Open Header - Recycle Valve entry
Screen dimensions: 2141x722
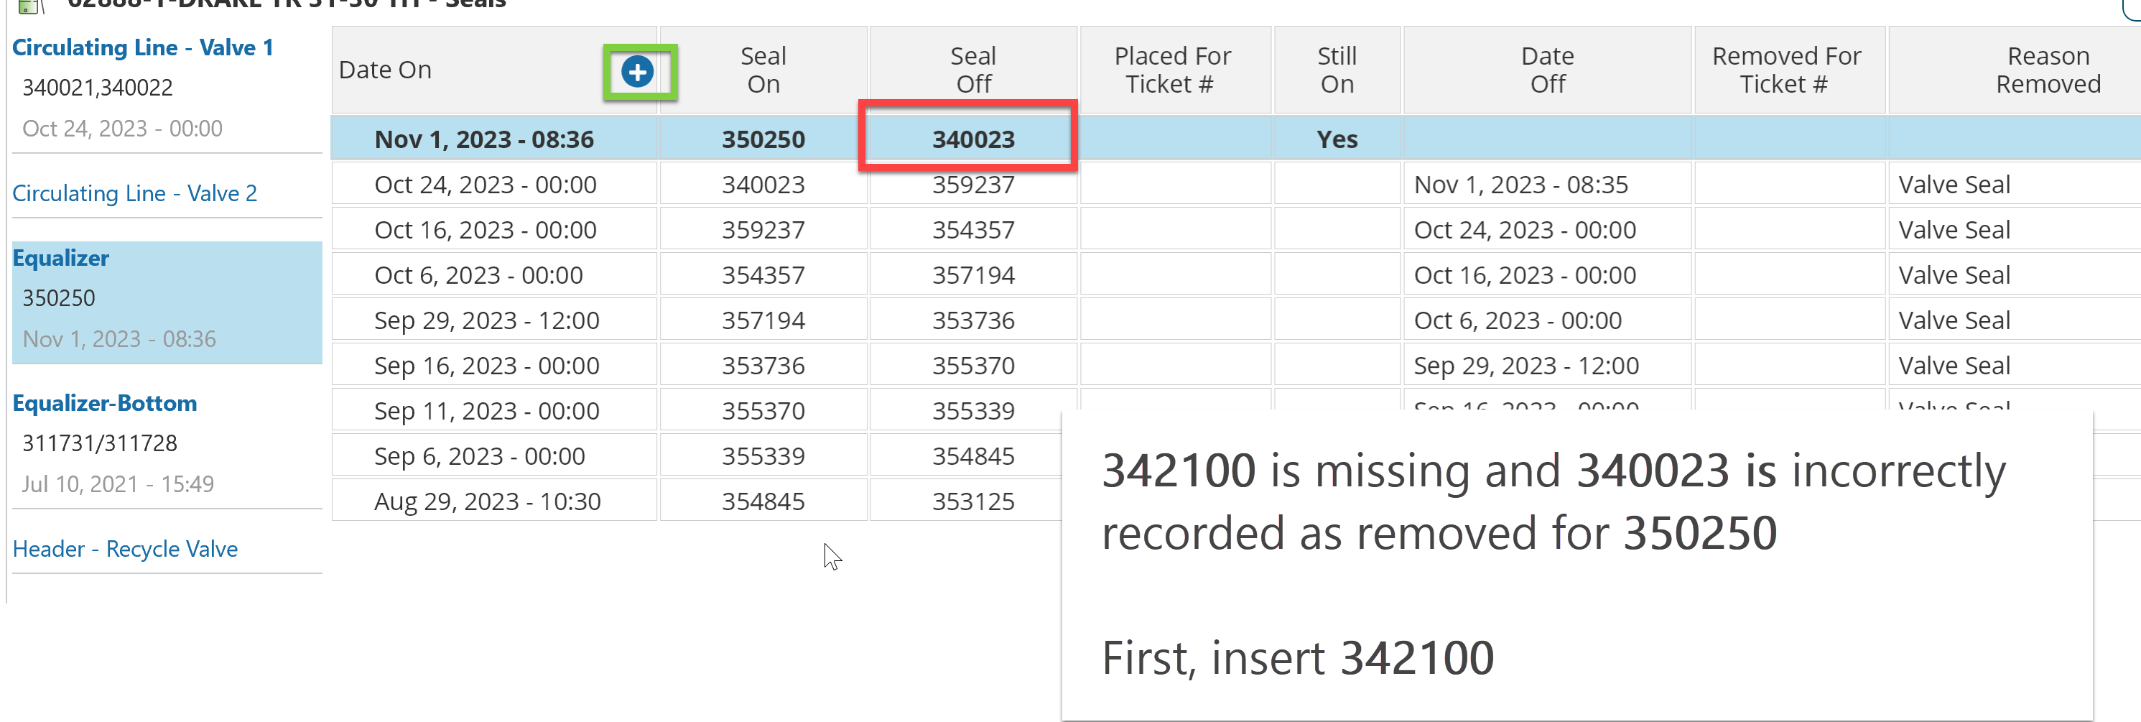(126, 550)
